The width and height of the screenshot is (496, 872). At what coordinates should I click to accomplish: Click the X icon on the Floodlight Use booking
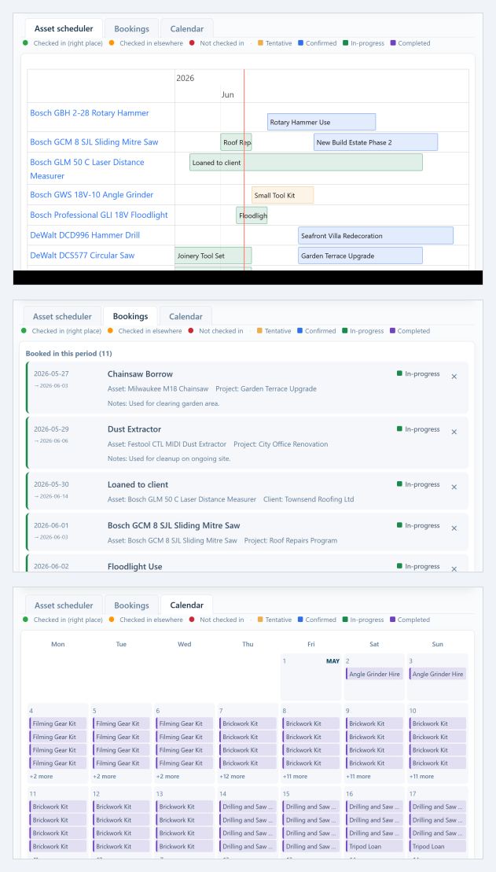(454, 568)
